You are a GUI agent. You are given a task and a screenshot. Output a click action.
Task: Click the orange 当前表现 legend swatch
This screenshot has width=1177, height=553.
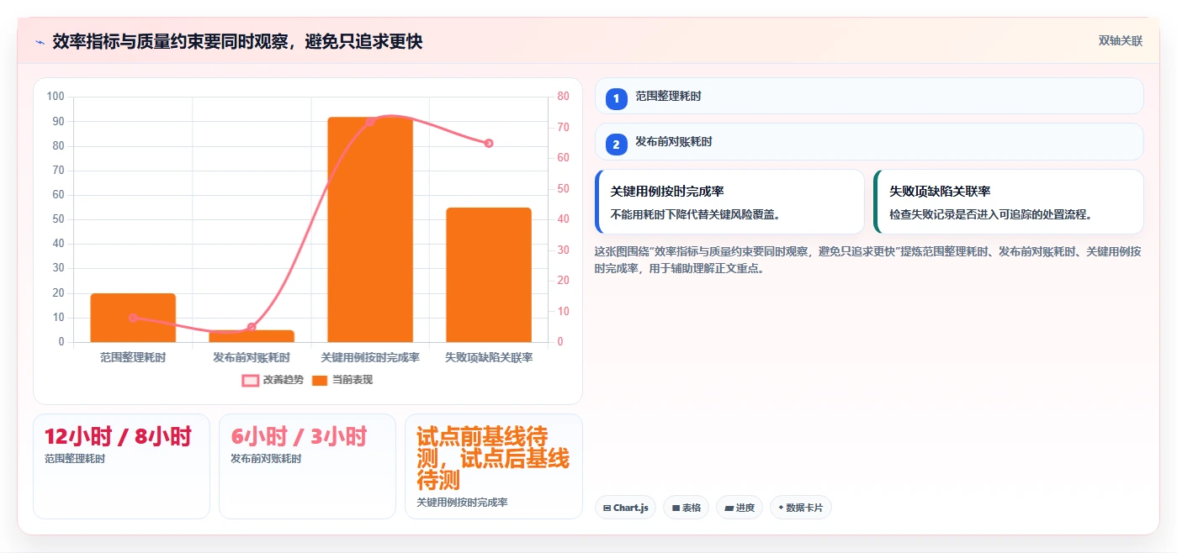click(320, 381)
